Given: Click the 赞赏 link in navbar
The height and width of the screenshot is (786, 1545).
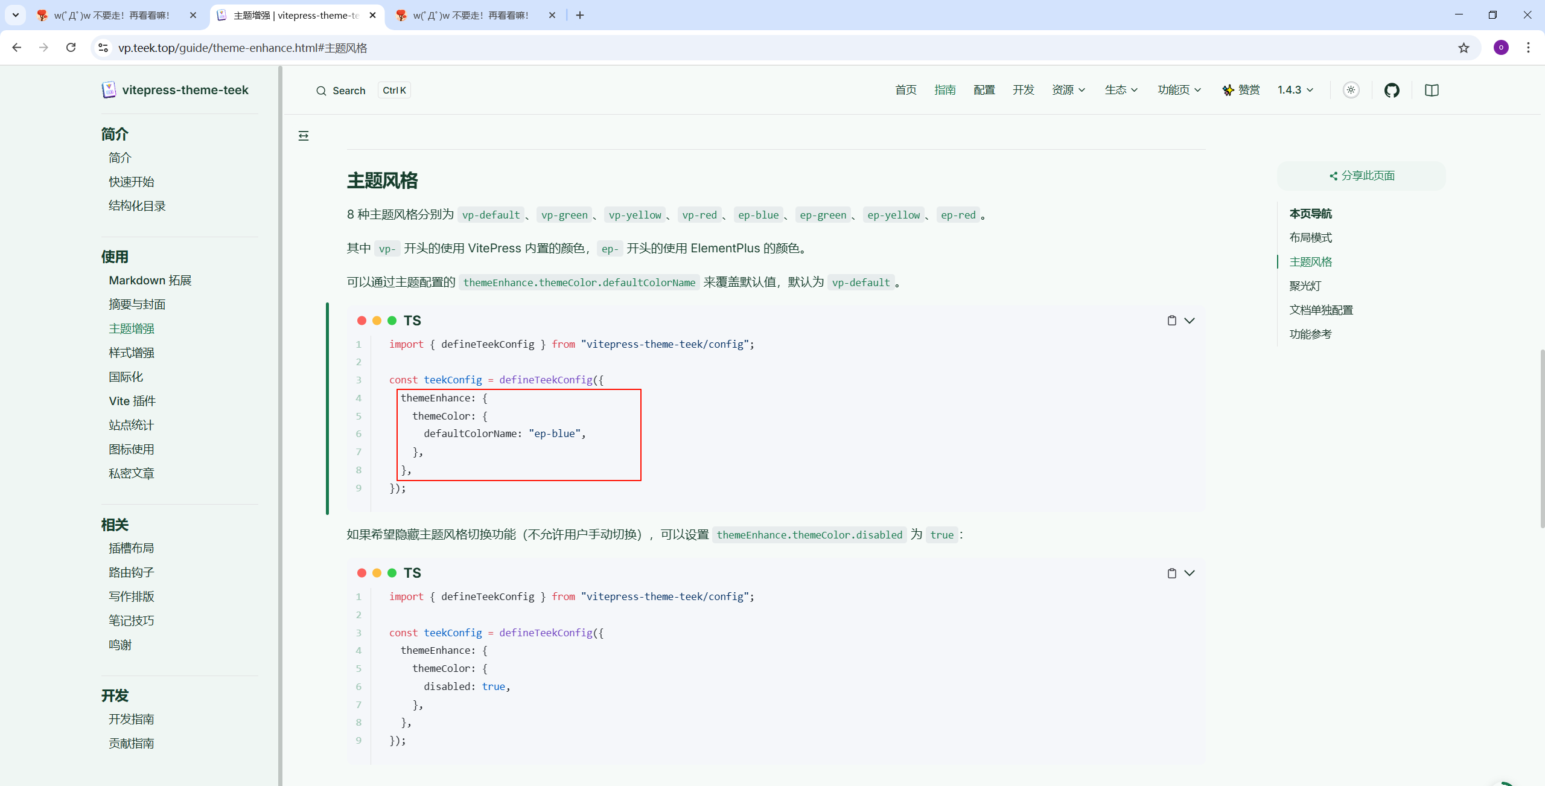Looking at the screenshot, I should 1241,90.
